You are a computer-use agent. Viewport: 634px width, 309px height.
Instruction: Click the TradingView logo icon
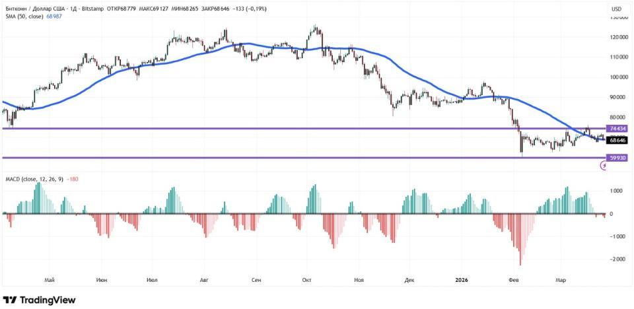point(10,300)
